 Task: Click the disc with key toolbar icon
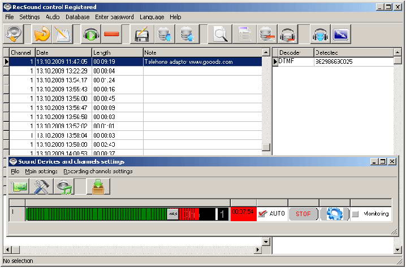14,34
